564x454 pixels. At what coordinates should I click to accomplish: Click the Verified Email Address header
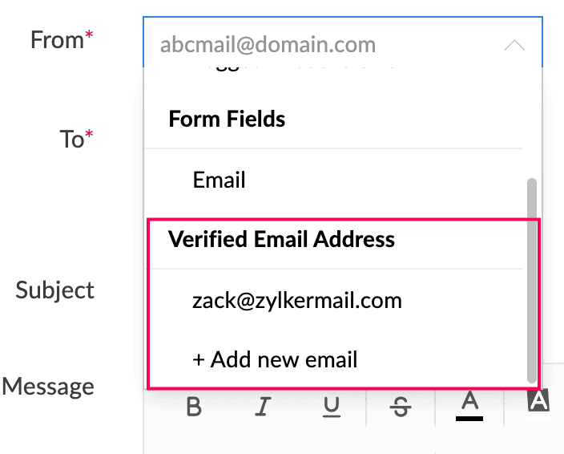(282, 239)
